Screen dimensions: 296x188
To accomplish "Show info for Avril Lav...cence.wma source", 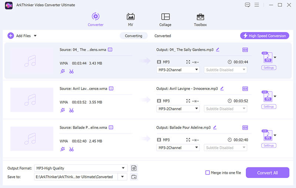I will click(111, 89).
